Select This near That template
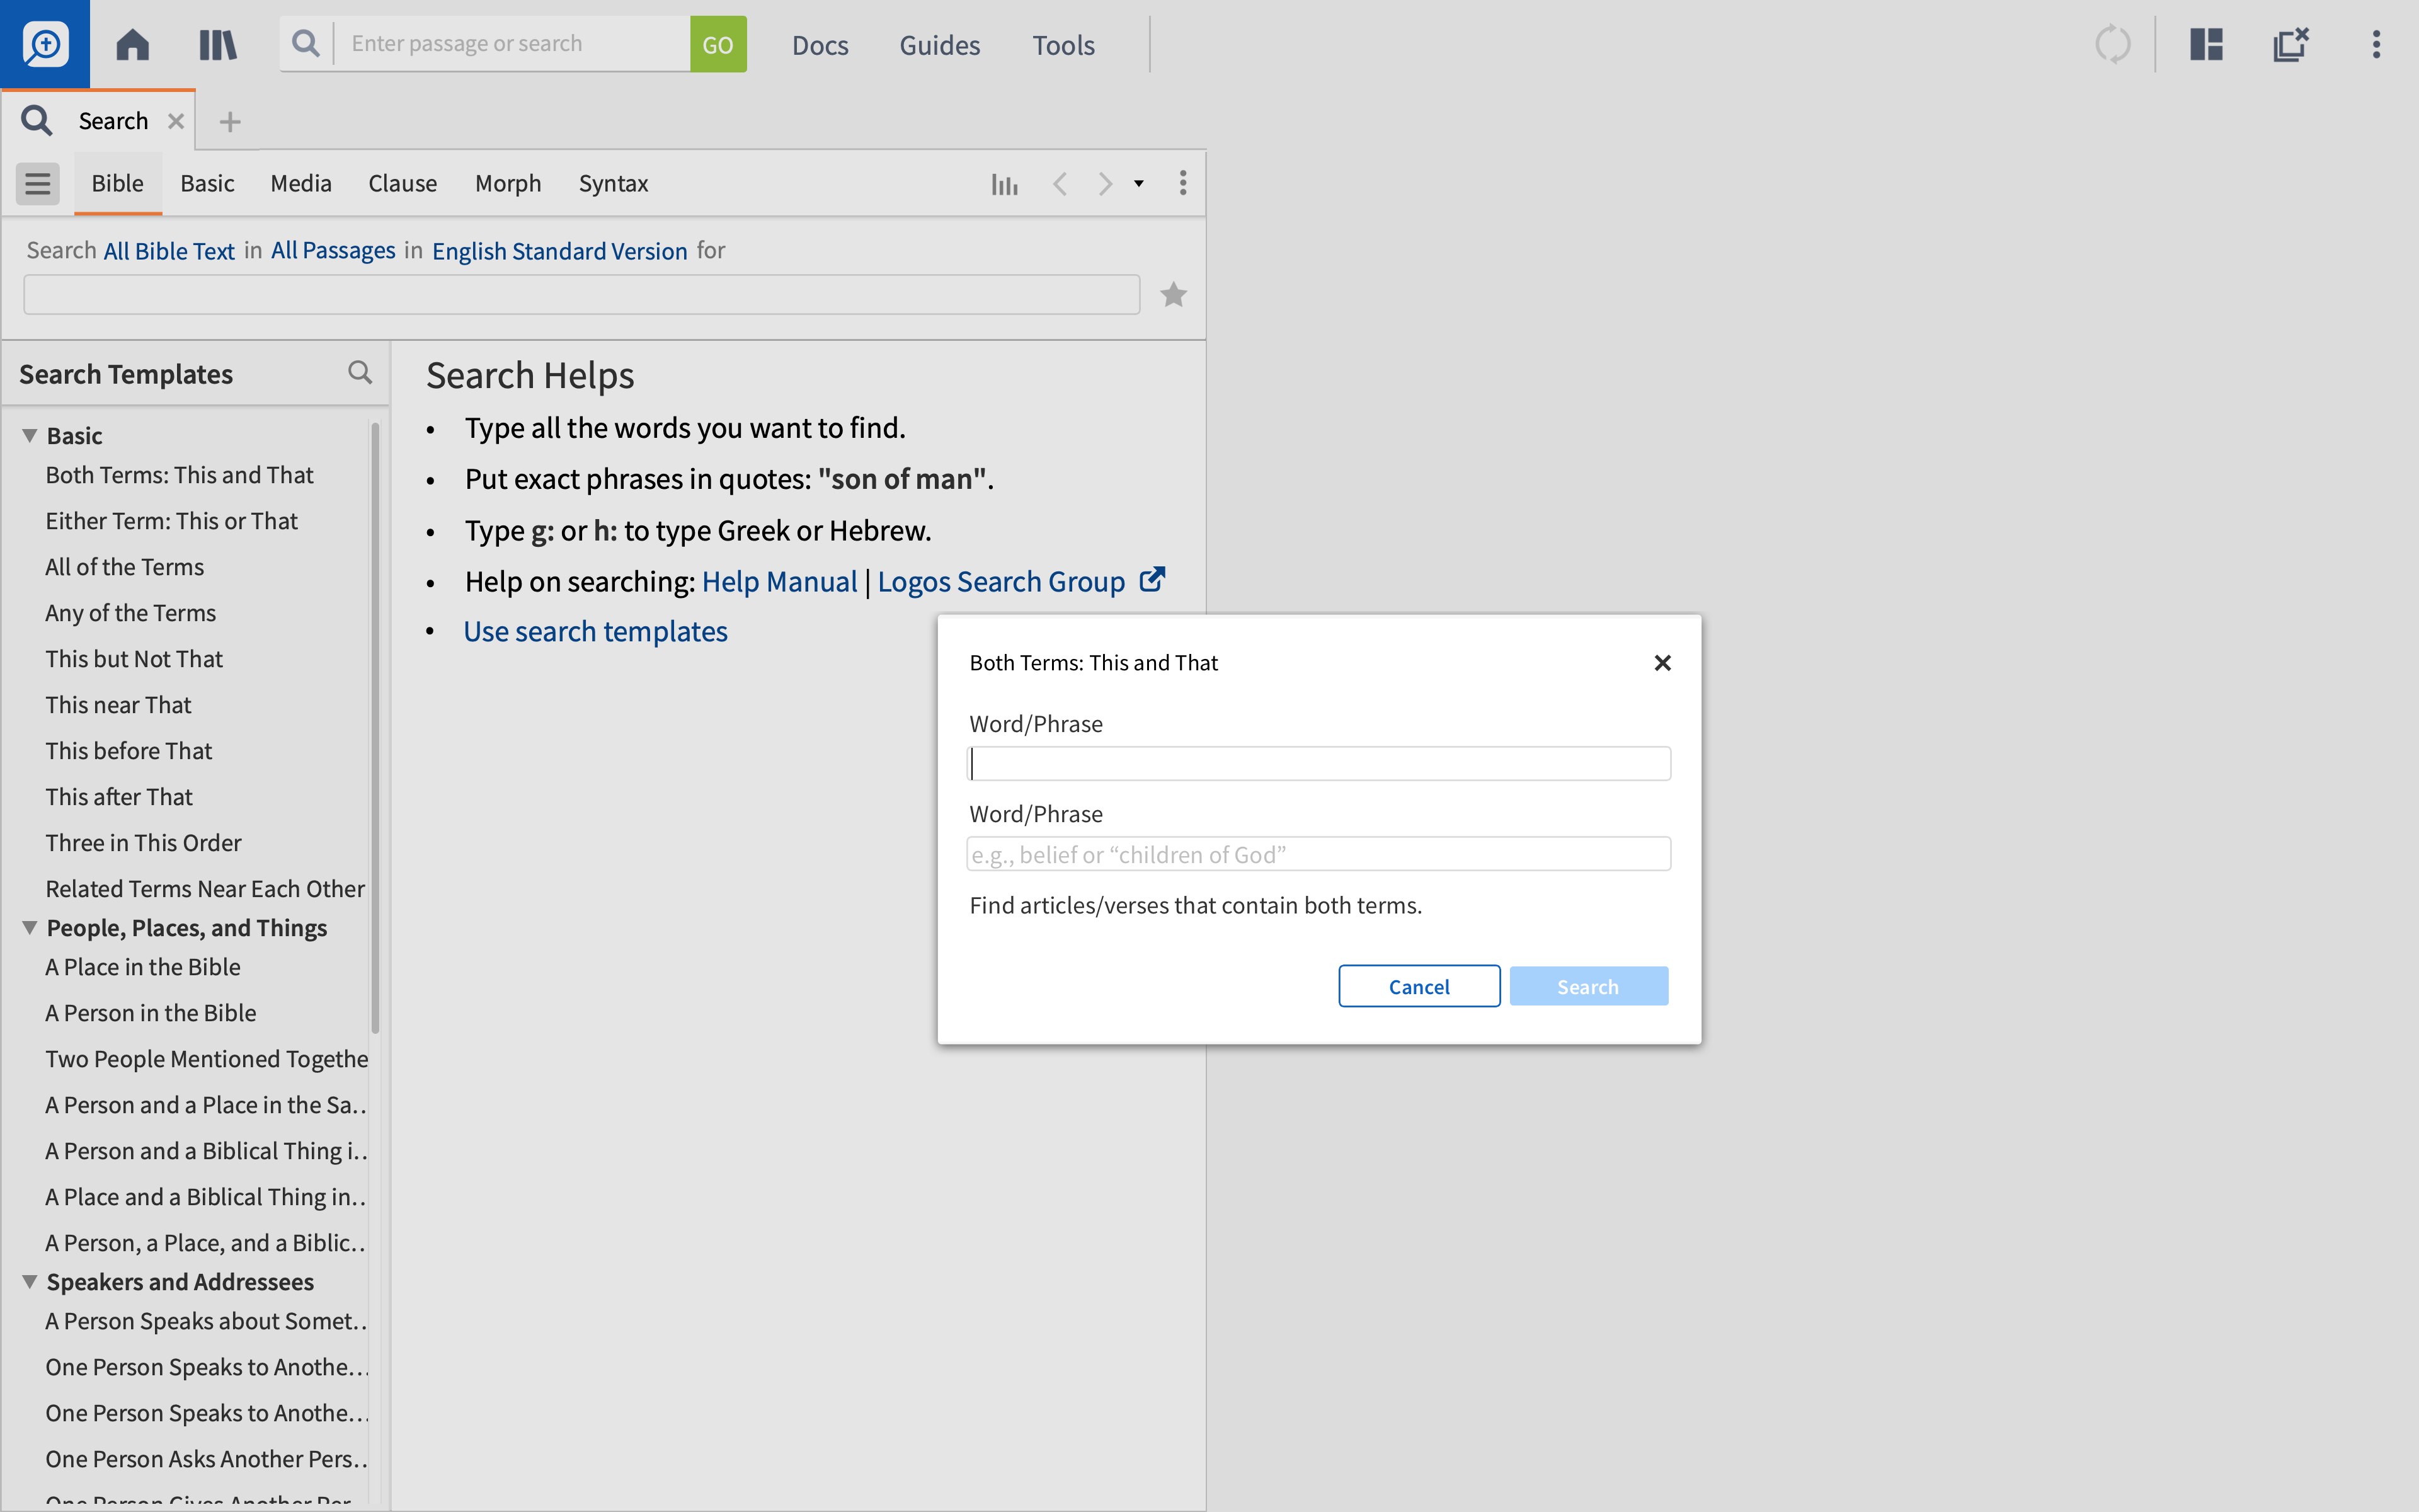 click(x=118, y=705)
